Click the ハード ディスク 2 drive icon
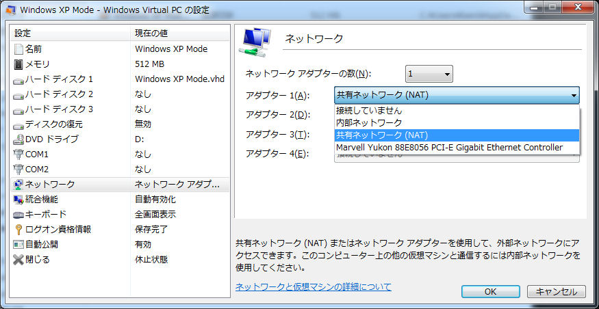The image size is (599, 309). [x=18, y=95]
